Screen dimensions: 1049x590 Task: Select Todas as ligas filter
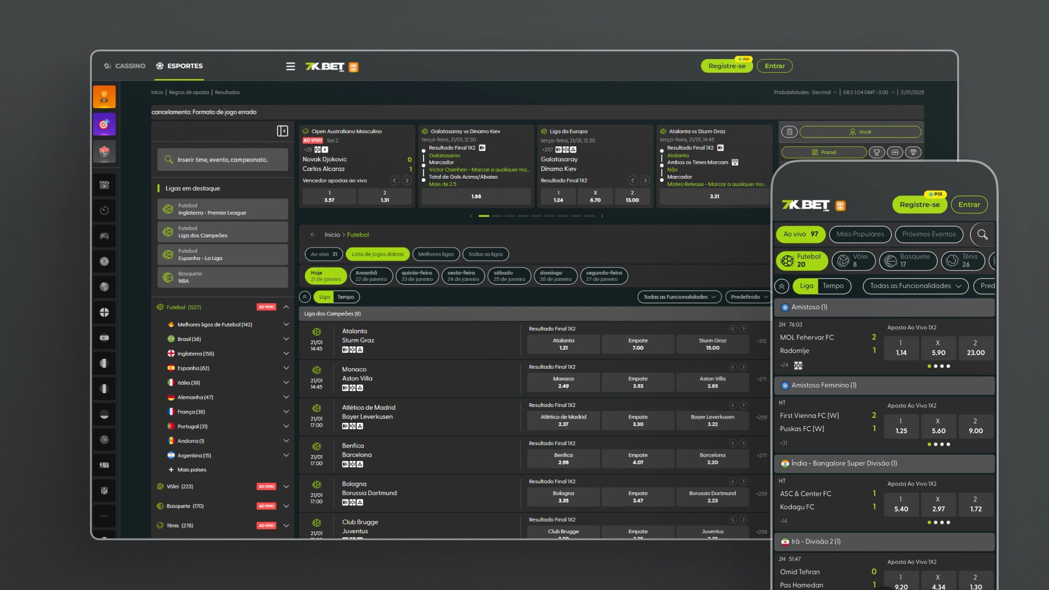[486, 255]
